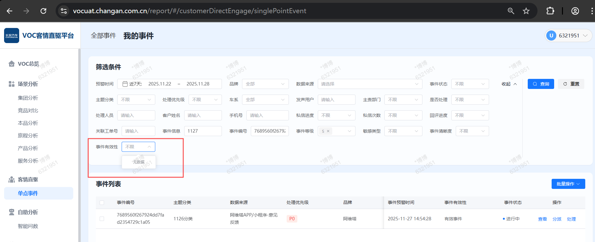
Task: Click the 处理 link in the event row
Action: pyautogui.click(x=571, y=219)
